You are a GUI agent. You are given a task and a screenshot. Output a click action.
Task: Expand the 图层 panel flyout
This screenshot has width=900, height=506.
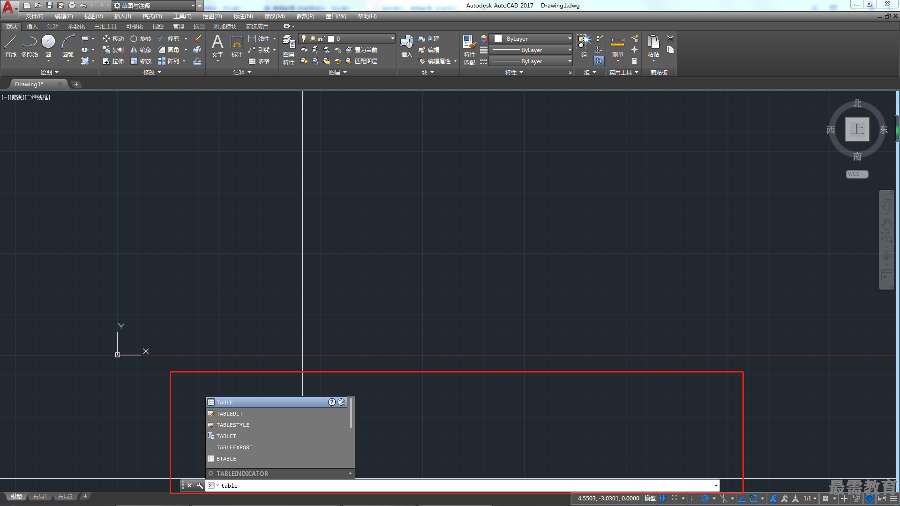pyautogui.click(x=337, y=72)
